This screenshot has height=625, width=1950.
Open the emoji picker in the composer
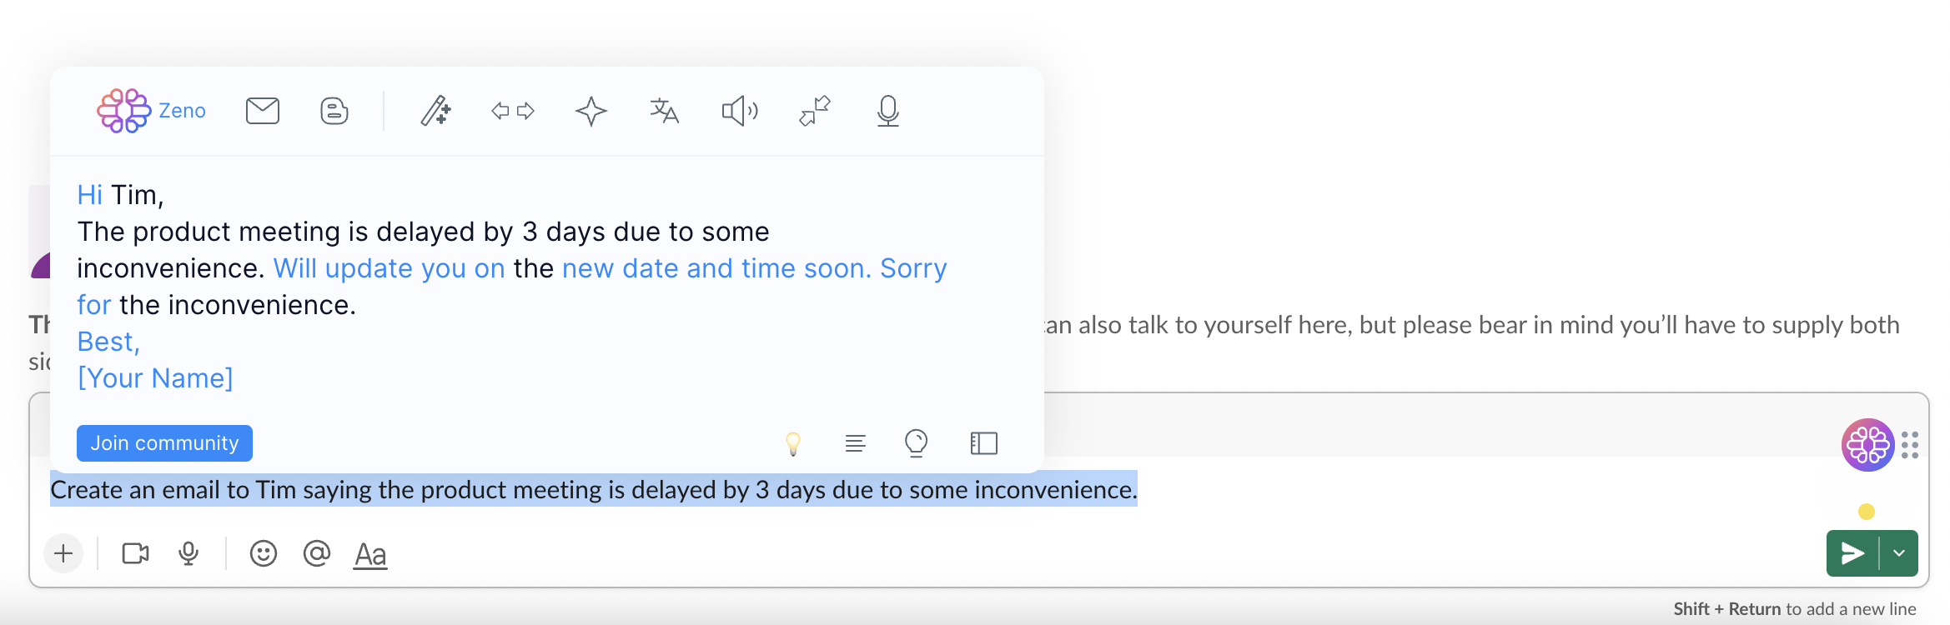(x=263, y=552)
